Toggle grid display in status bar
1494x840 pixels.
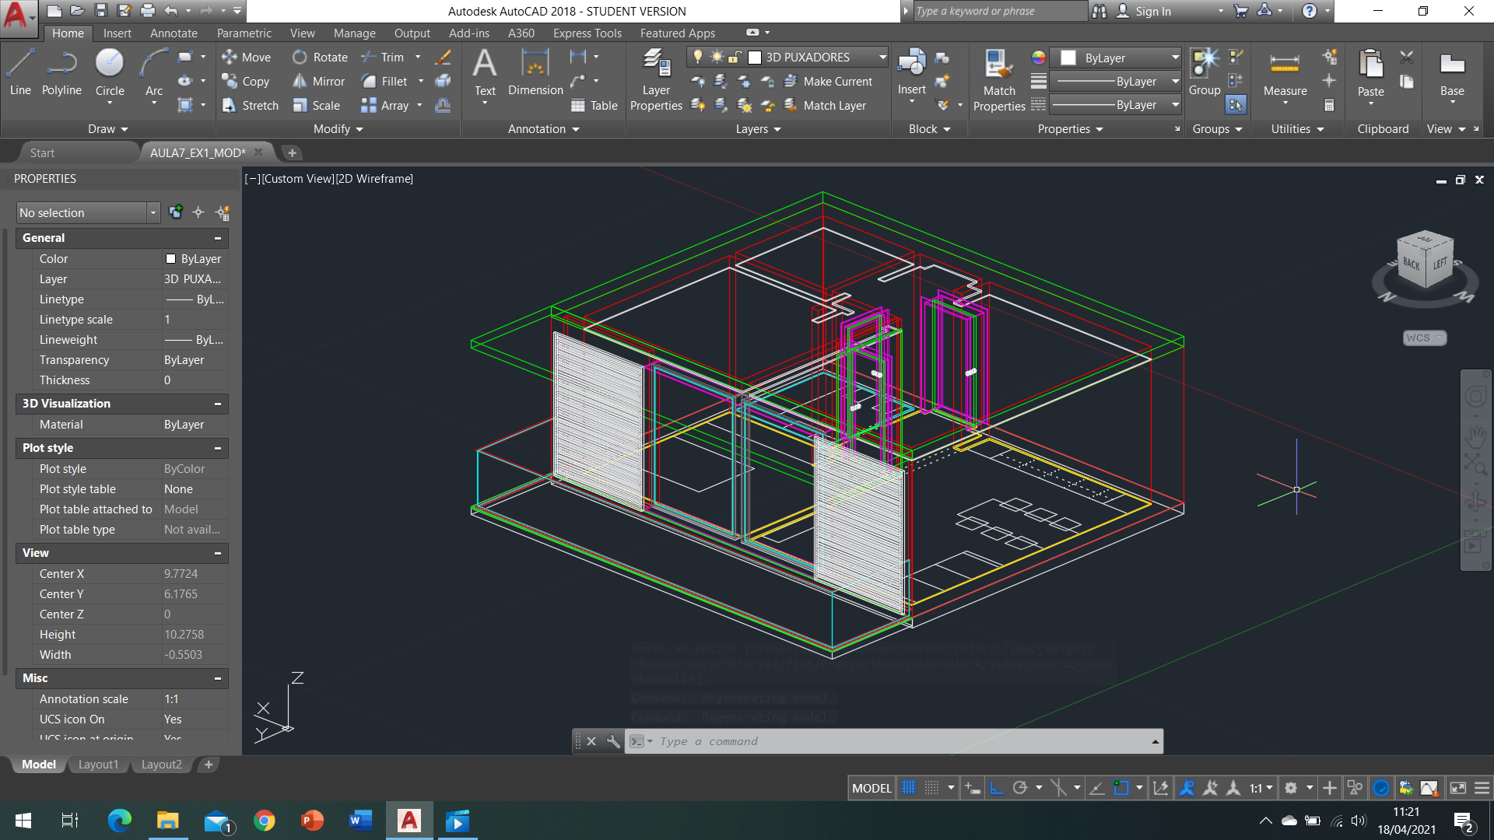pyautogui.click(x=908, y=788)
